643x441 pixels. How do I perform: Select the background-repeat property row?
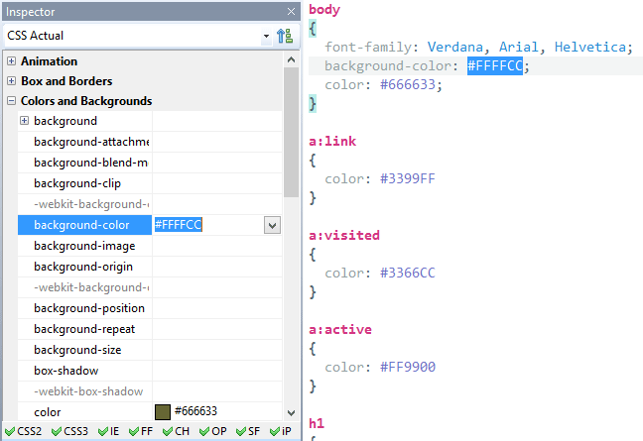[x=150, y=329]
